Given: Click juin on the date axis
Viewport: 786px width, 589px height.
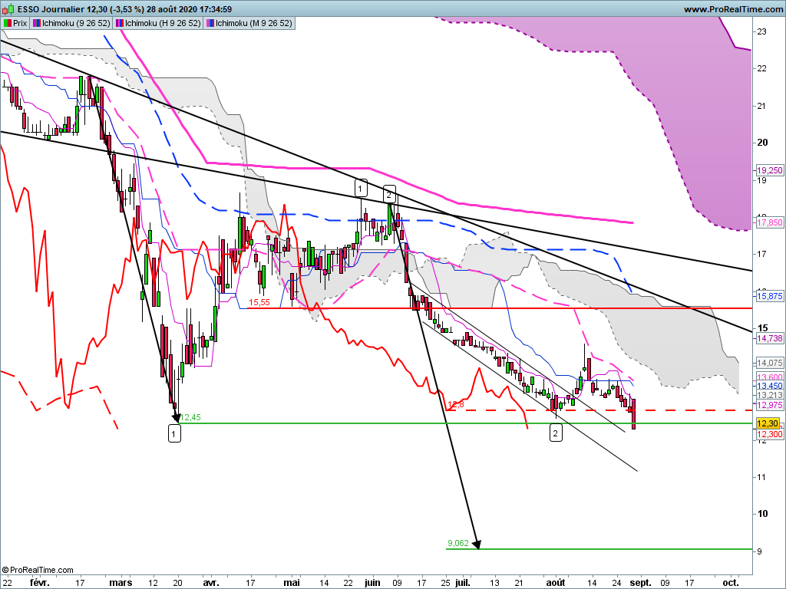Looking at the screenshot, I should tap(372, 583).
